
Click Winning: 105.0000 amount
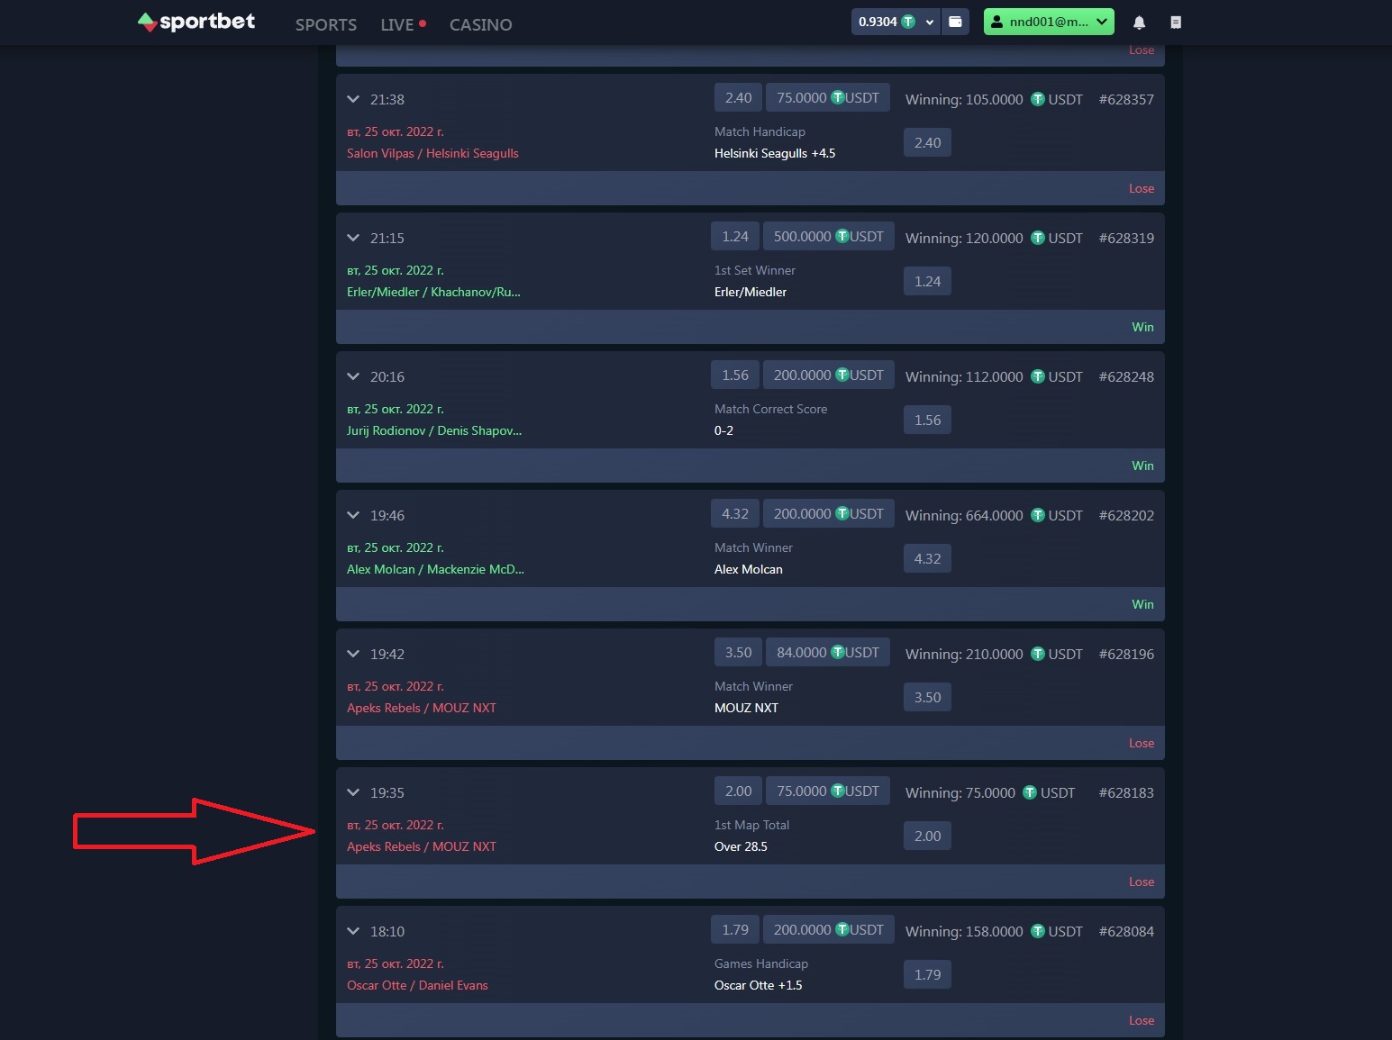(994, 99)
